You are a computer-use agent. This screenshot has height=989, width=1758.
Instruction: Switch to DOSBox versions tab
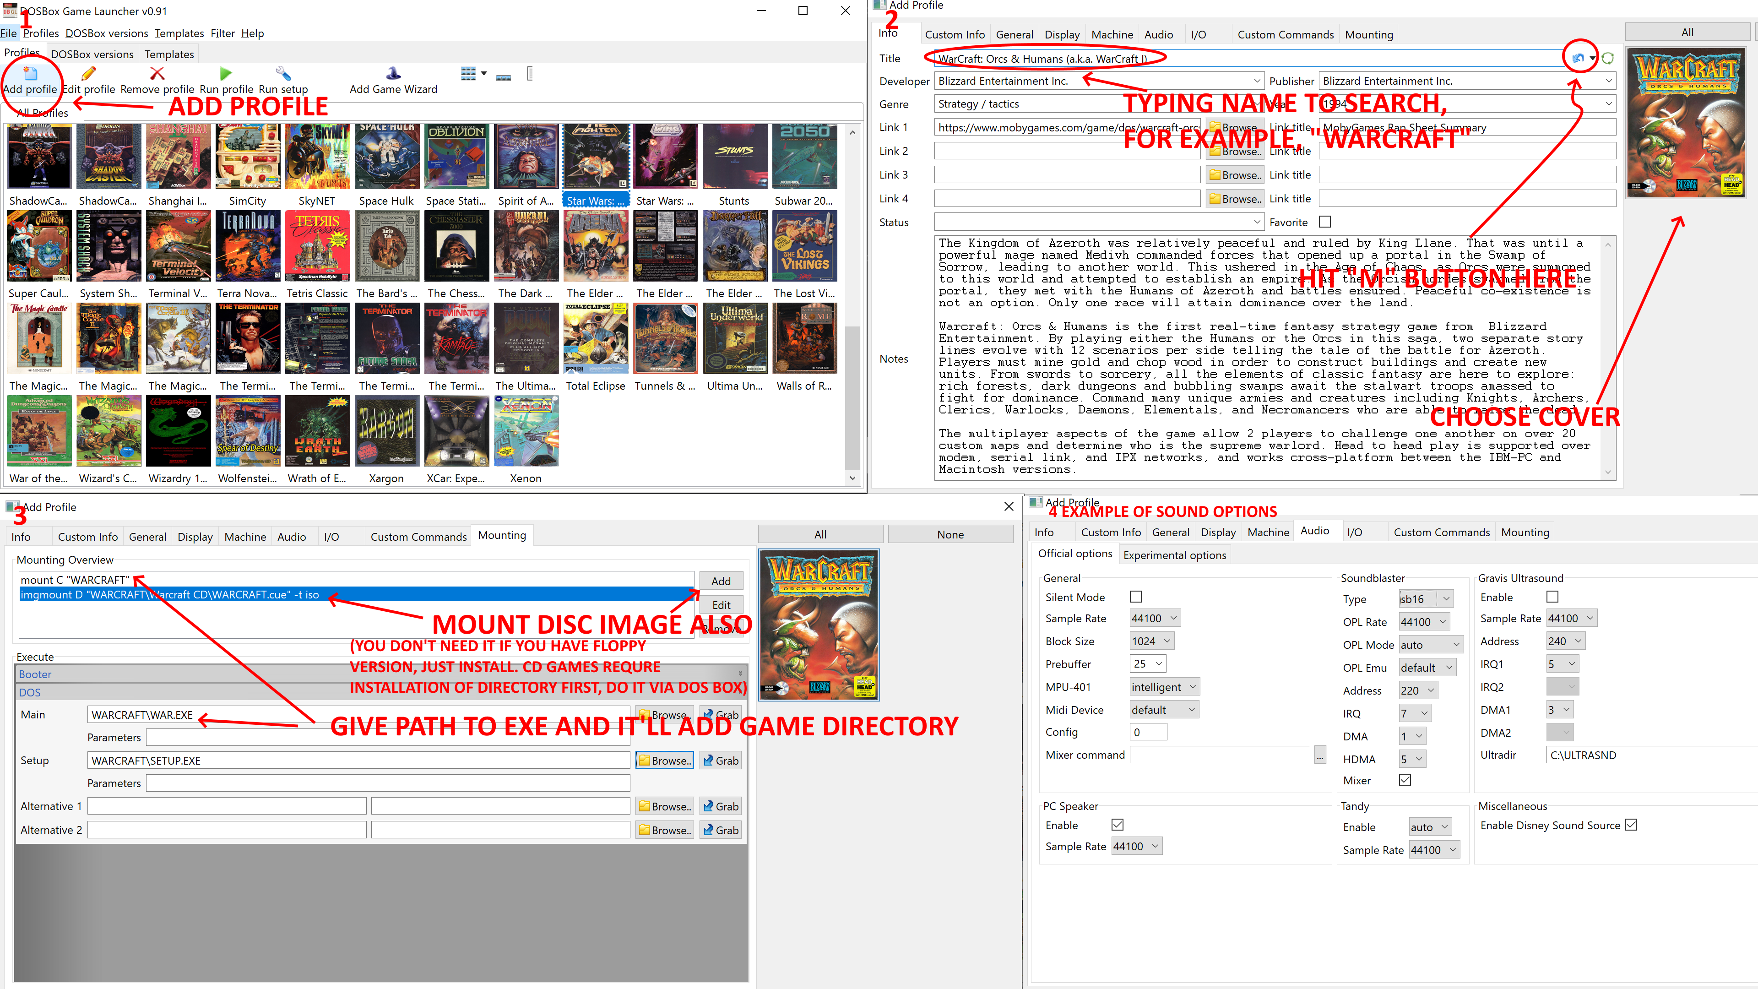coord(92,54)
